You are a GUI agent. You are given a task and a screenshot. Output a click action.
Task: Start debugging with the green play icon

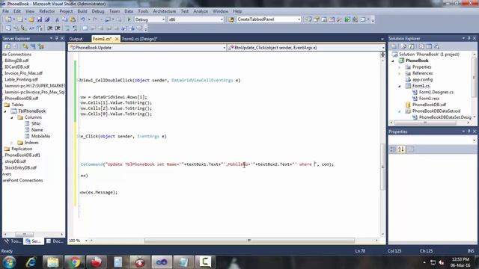(x=129, y=19)
